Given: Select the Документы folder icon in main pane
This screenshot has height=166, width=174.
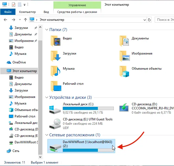Looking at the screenshot, I should (124, 41).
